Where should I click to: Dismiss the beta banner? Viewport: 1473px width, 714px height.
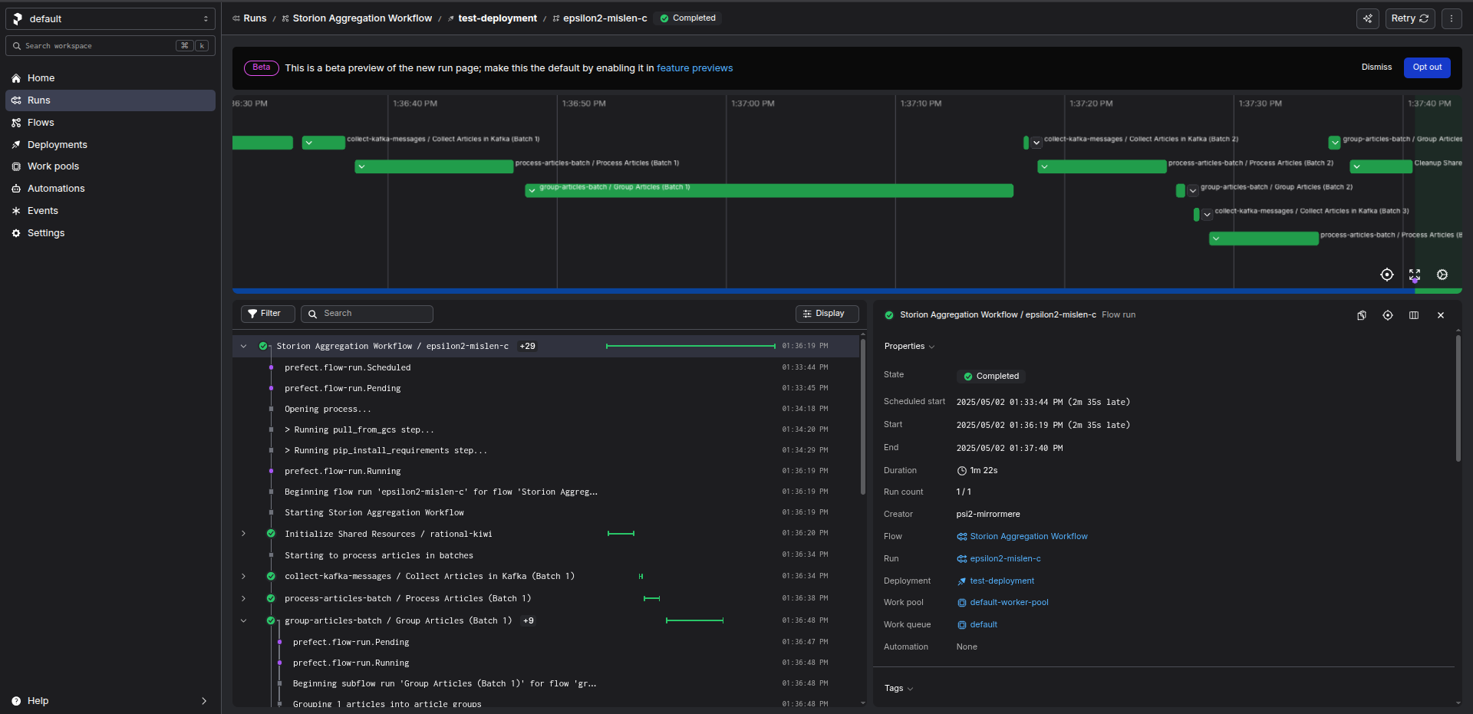tap(1376, 67)
